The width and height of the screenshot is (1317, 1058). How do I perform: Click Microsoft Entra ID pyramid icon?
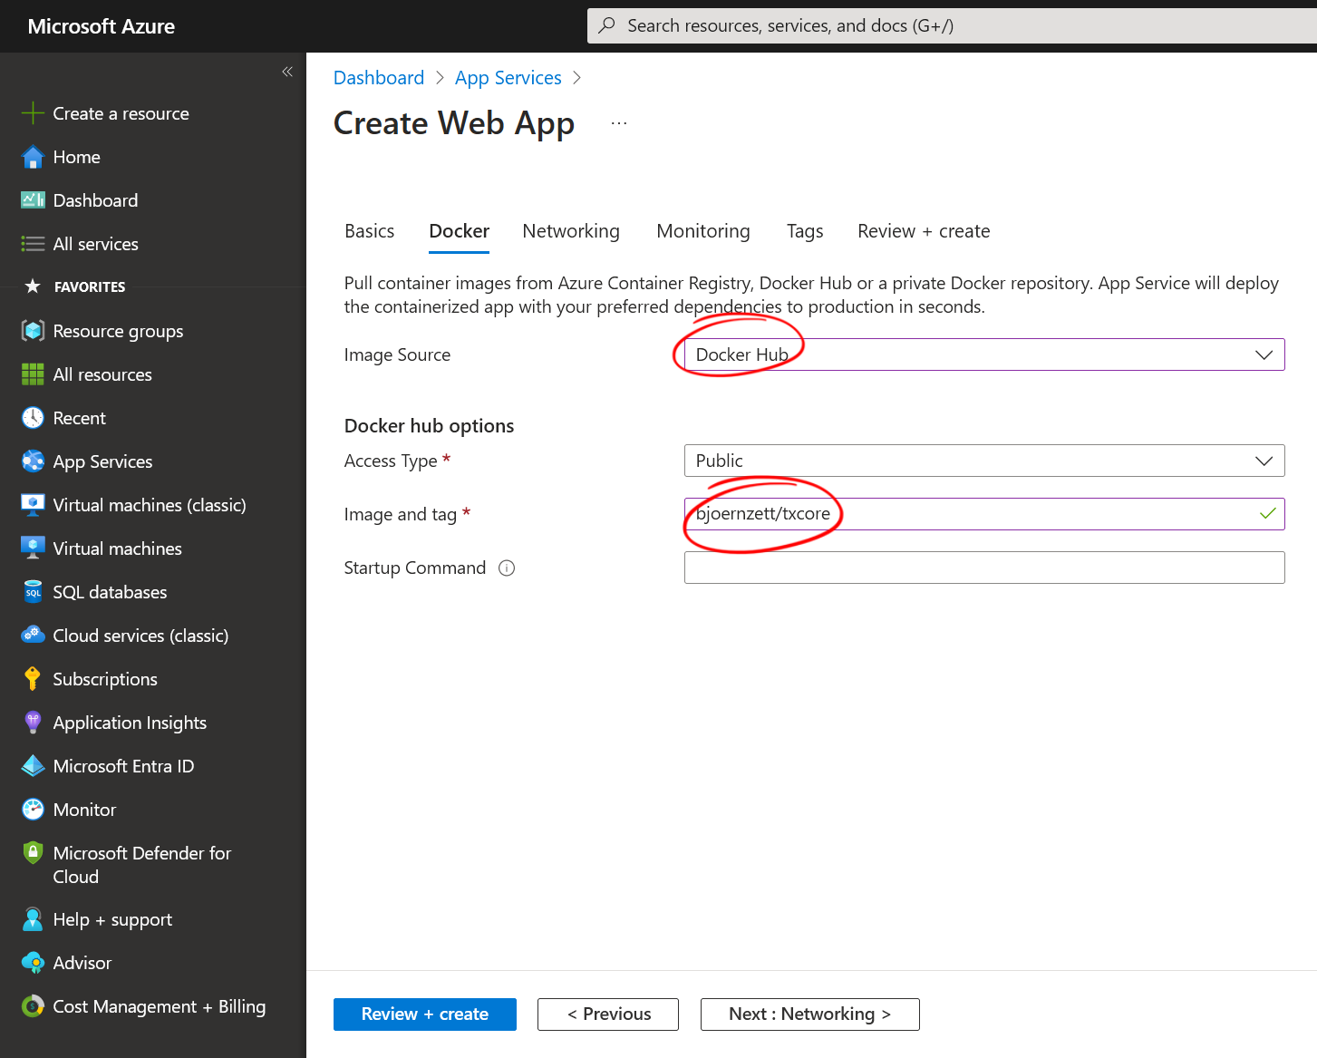(33, 766)
